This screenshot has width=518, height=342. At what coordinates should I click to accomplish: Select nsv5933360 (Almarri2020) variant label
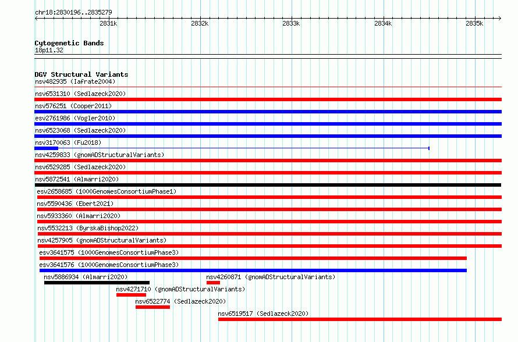[x=79, y=216]
